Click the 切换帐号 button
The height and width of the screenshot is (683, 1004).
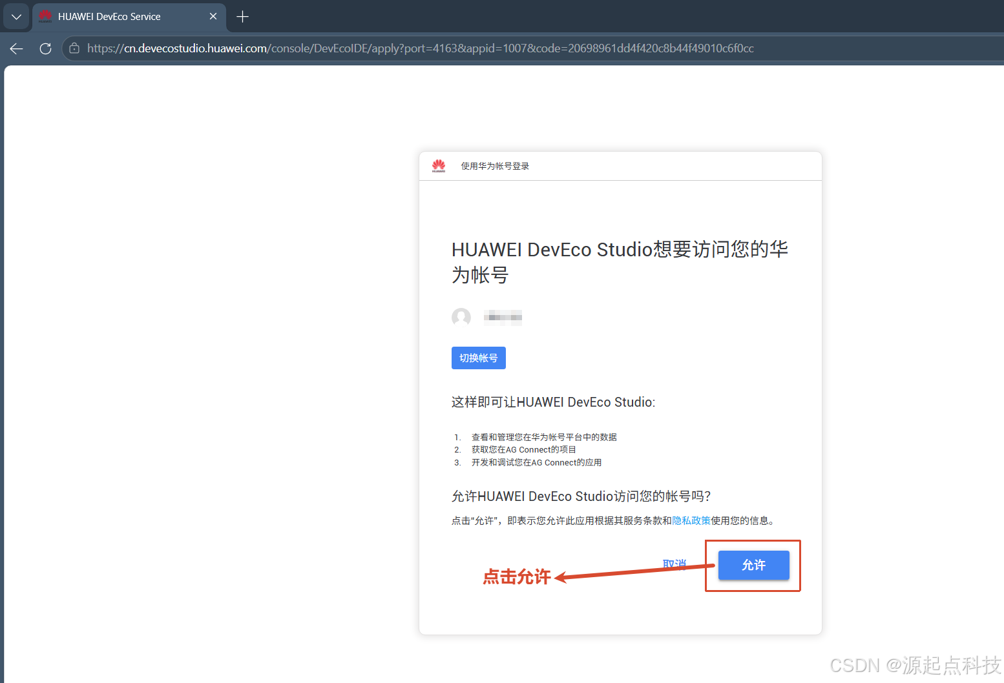tap(479, 358)
